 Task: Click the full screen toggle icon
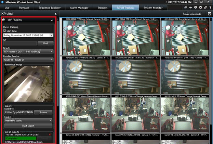point(209,14)
